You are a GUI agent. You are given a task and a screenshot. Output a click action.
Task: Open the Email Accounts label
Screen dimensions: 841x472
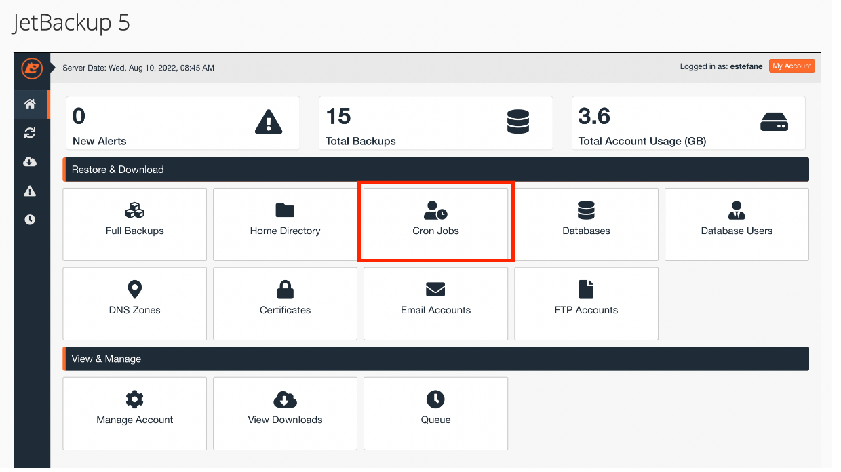[x=435, y=310]
